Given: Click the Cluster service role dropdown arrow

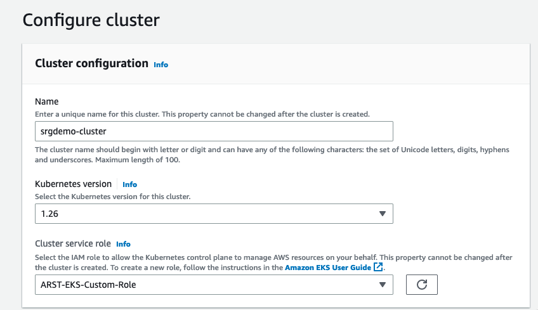Looking at the screenshot, I should 382,285.
